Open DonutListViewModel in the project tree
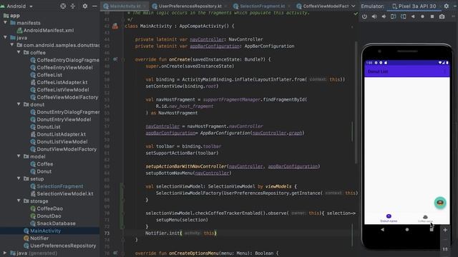The height and width of the screenshot is (257, 458). tap(62, 141)
